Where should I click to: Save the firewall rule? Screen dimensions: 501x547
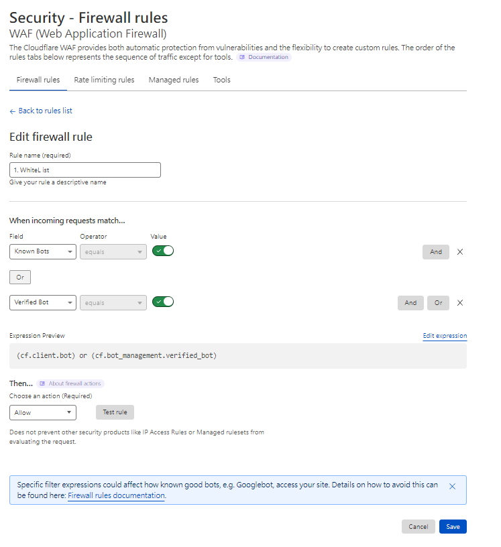453,527
